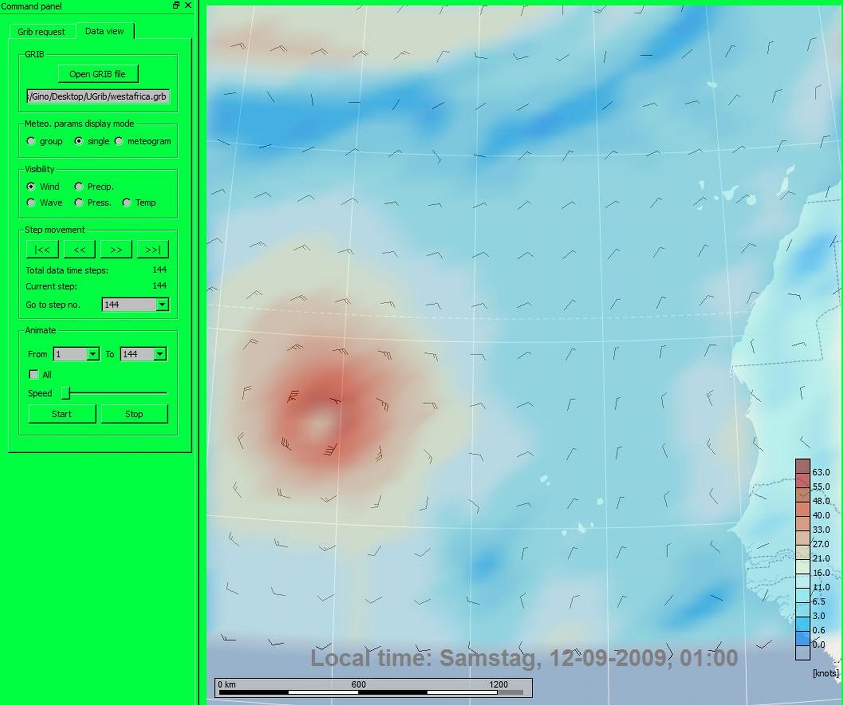
Task: Switch display mode to group
Action: [31, 141]
